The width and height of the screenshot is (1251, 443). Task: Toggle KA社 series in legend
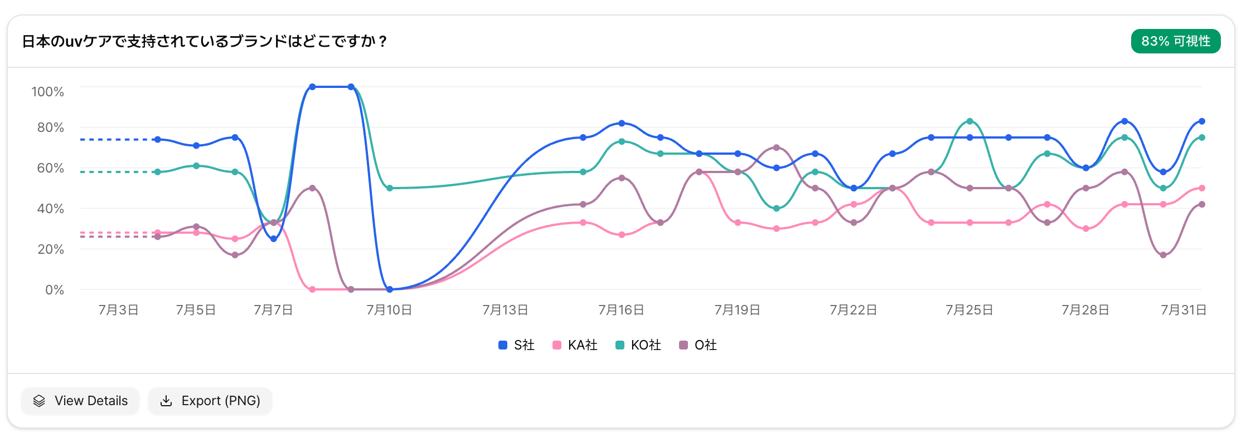point(575,345)
